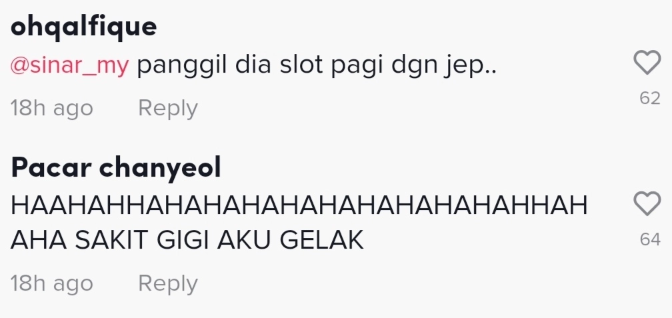This screenshot has width=672, height=318.
Task: Reply to Pacar chanyeol's comment
Action: (x=167, y=284)
